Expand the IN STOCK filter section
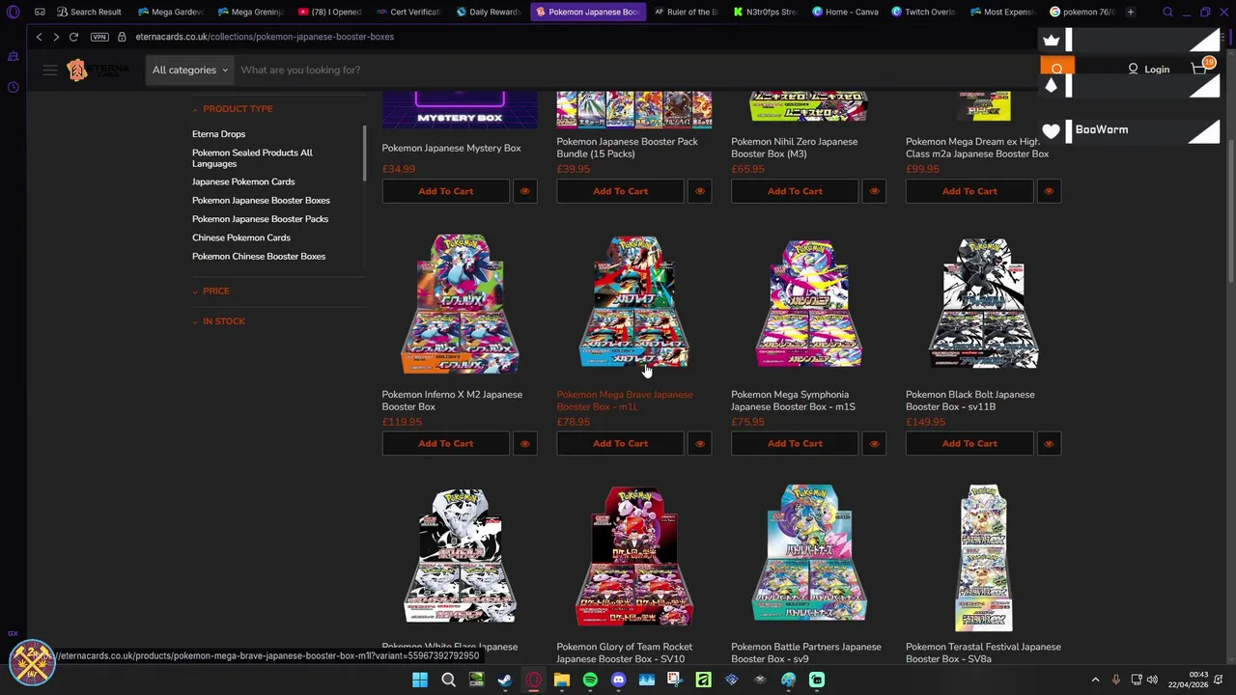 pyautogui.click(x=218, y=321)
